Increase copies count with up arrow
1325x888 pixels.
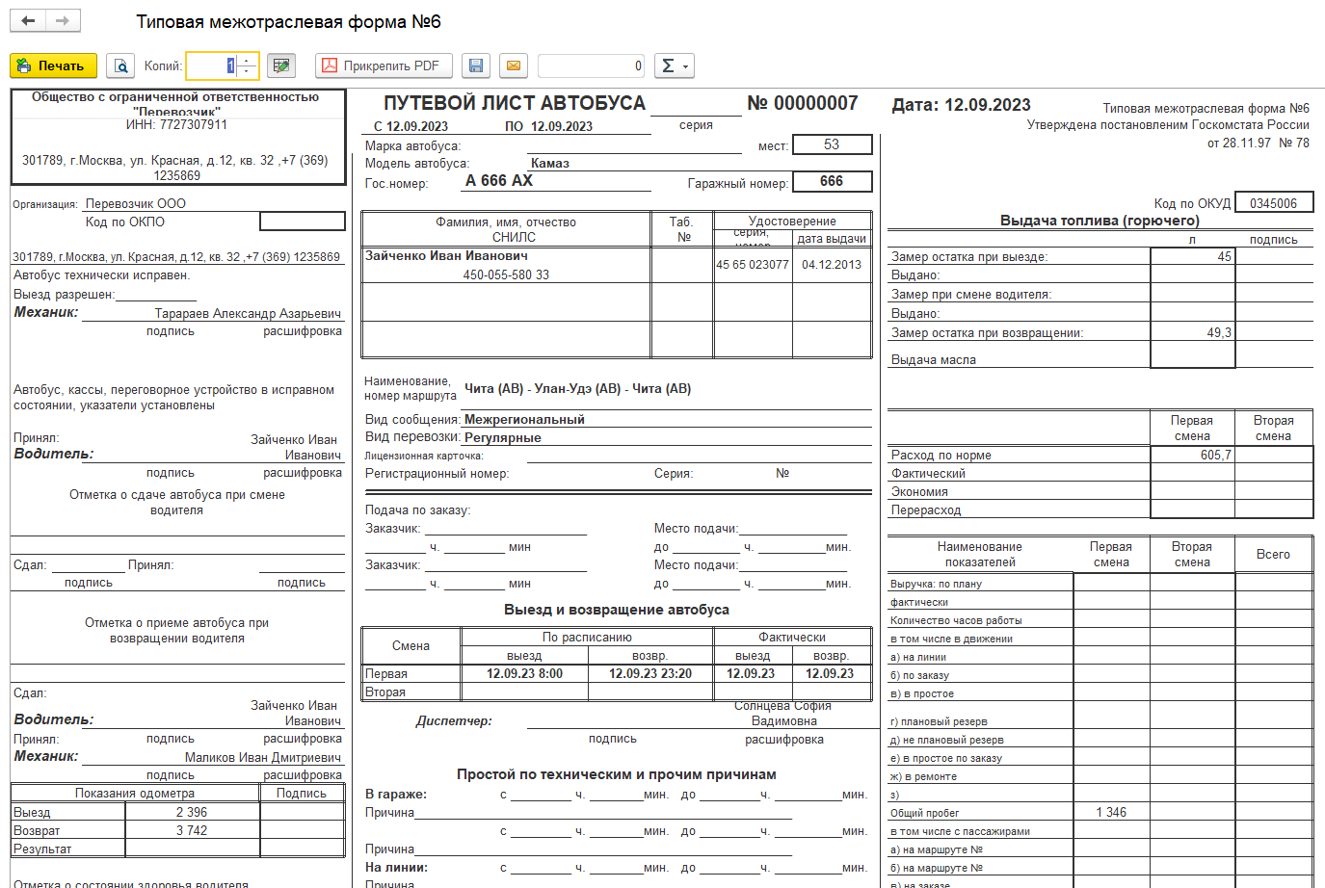(x=248, y=60)
